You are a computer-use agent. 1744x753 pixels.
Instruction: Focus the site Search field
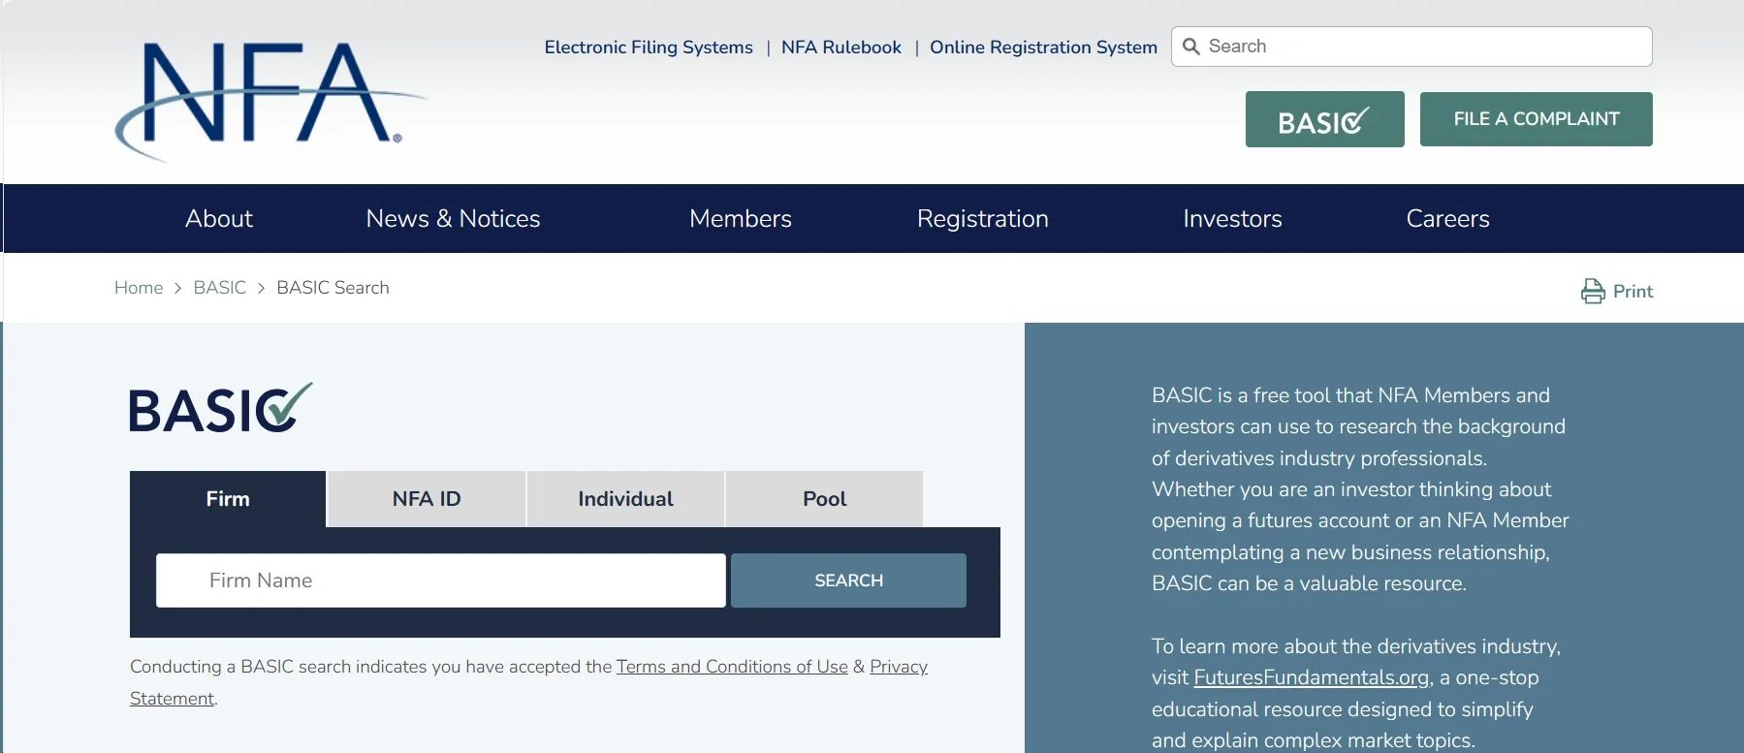tap(1411, 47)
